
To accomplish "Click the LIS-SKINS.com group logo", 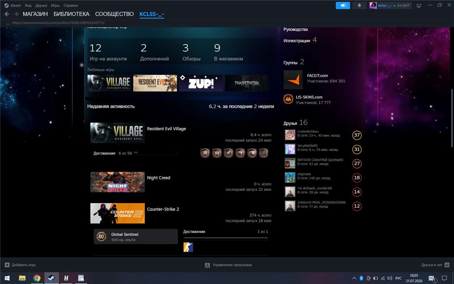I will point(288,99).
